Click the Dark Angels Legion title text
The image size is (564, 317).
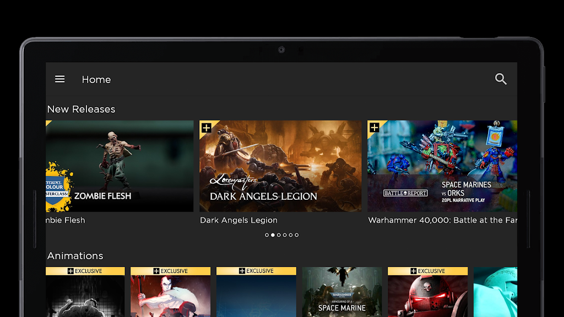[x=238, y=220]
